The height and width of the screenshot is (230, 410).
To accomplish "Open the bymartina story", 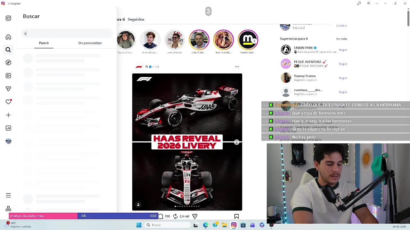I will click(x=126, y=40).
